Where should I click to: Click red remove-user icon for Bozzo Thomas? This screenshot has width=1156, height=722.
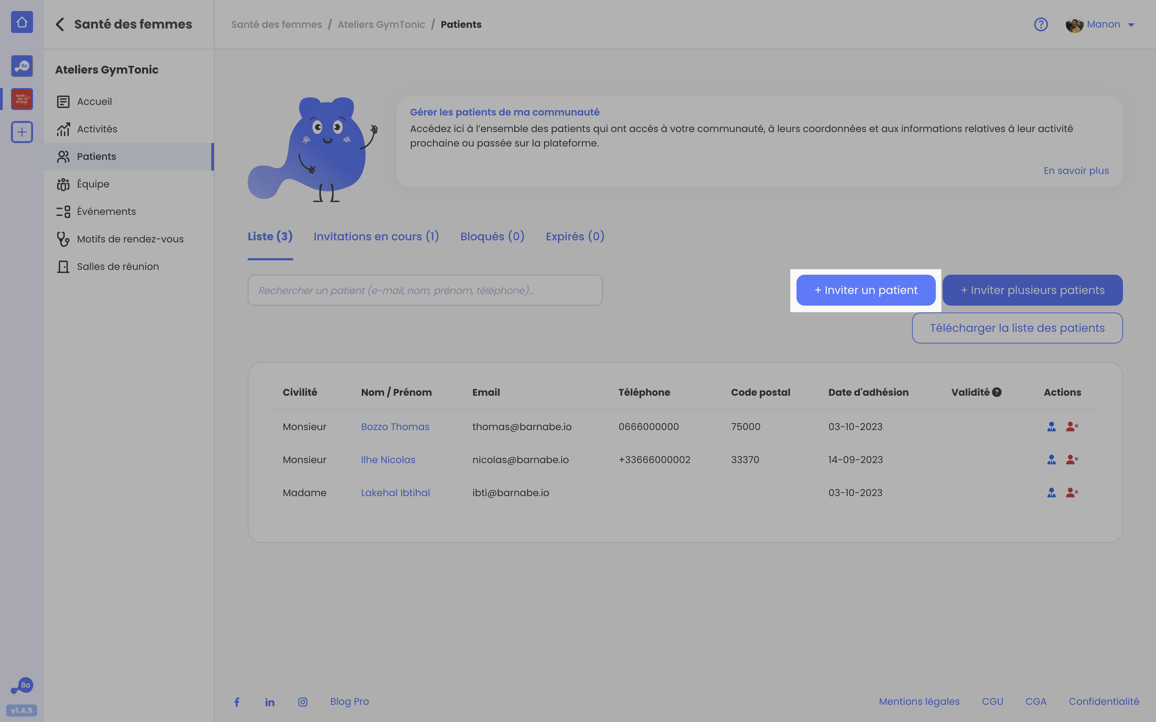pyautogui.click(x=1072, y=426)
